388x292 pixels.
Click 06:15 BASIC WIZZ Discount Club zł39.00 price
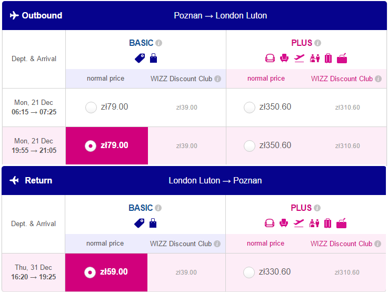[187, 108]
